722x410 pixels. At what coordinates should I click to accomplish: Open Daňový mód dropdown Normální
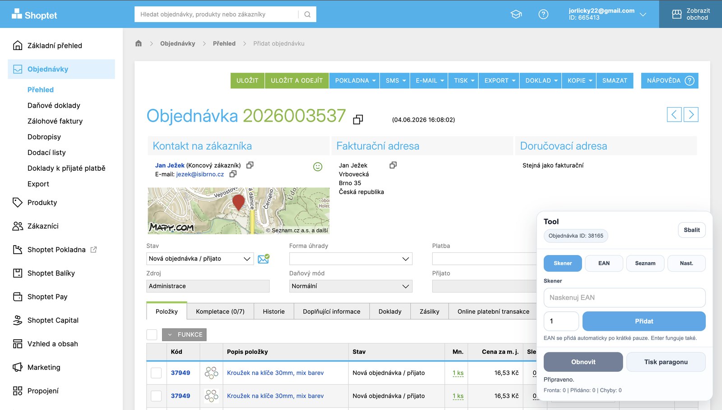(x=351, y=286)
